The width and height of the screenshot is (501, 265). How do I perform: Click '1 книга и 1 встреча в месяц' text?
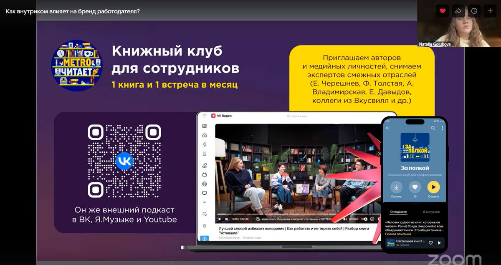point(174,85)
